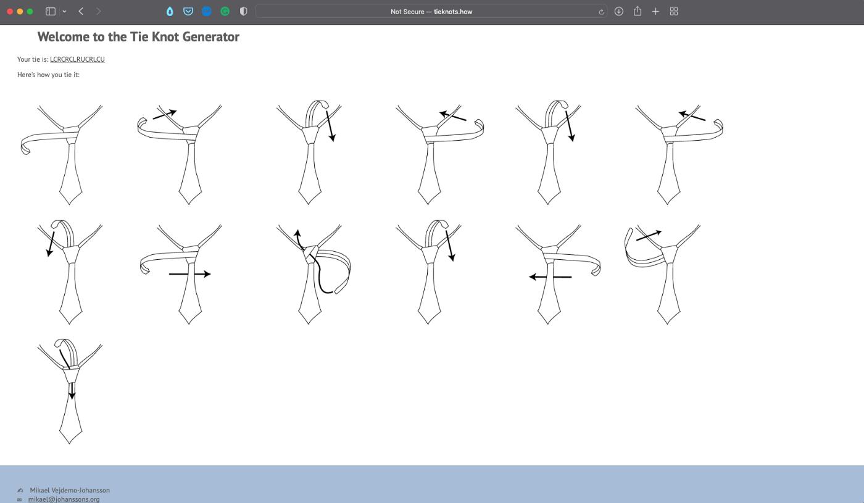Go back to the previous page
Image resolution: width=864 pixels, height=503 pixels.
[x=81, y=11]
